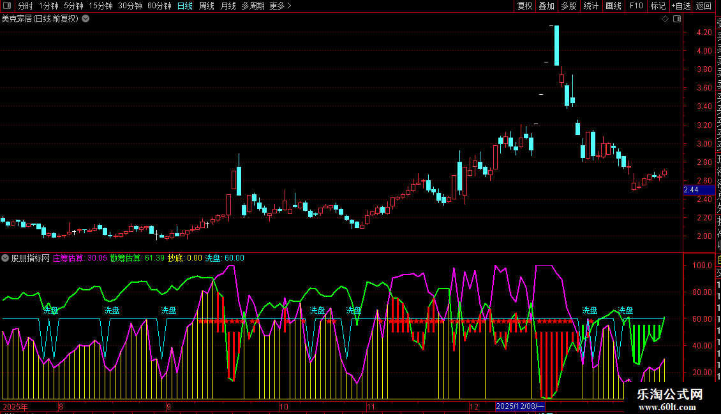Open the 复权 adjustment menu

click(x=524, y=6)
